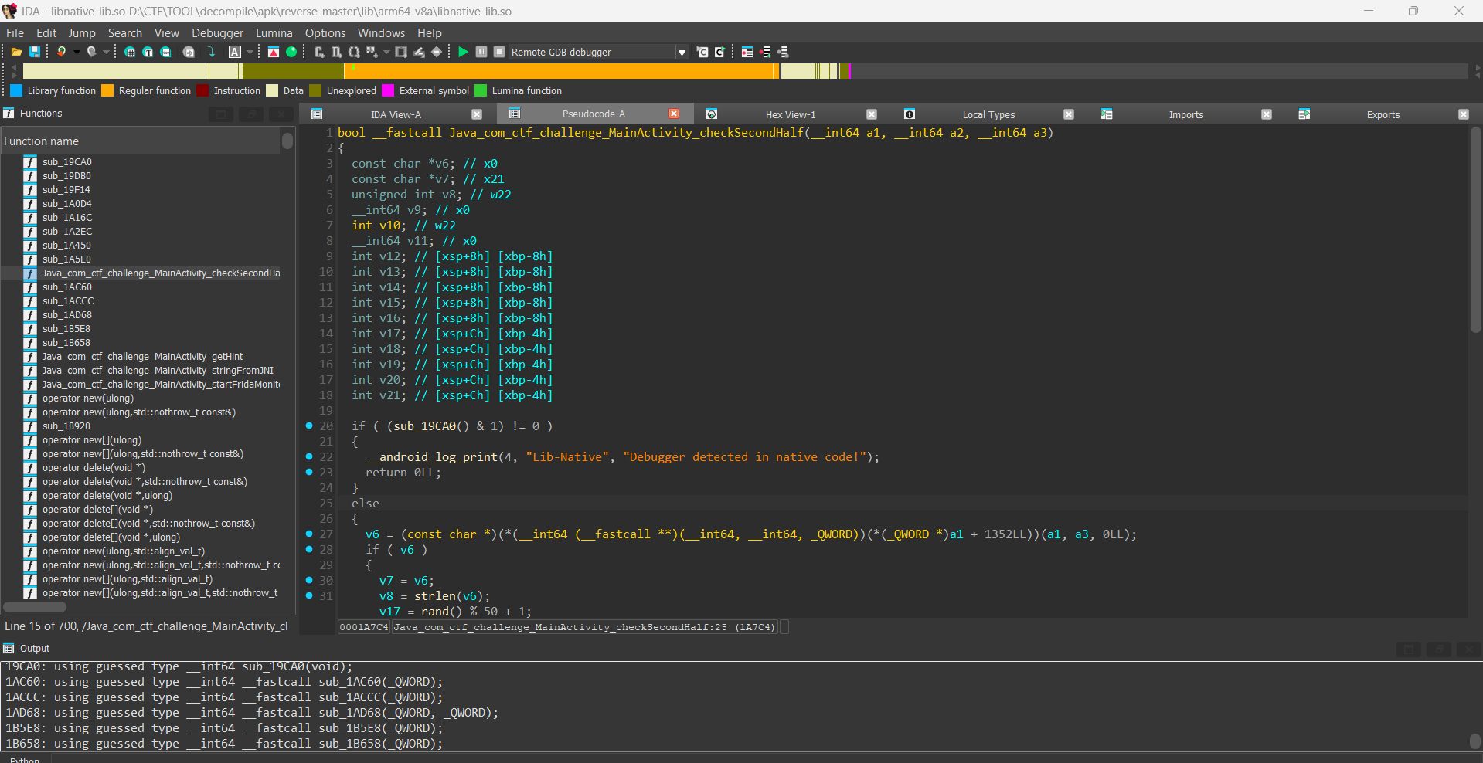Viewport: 1483px width, 763px height.
Task: Click the blue down-arrow jump icon
Action: click(212, 52)
